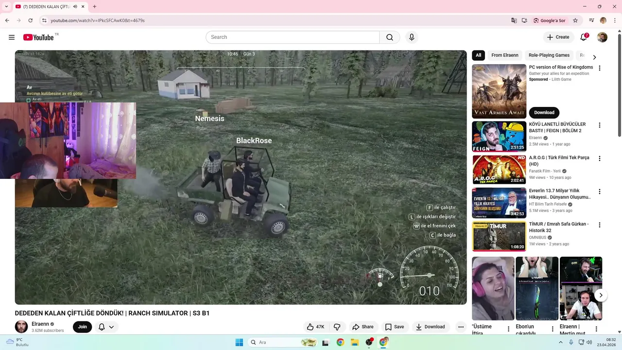Open File Explorer from the taskbar
This screenshot has width=622, height=350.
click(x=355, y=342)
